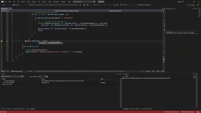Click the notifications icon in status bar
Viewport: 201px width, 113px height.
coord(198,112)
